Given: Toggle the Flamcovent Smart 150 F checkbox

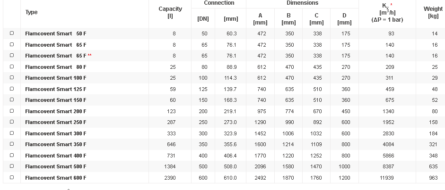Looking at the screenshot, I should (x=12, y=100).
